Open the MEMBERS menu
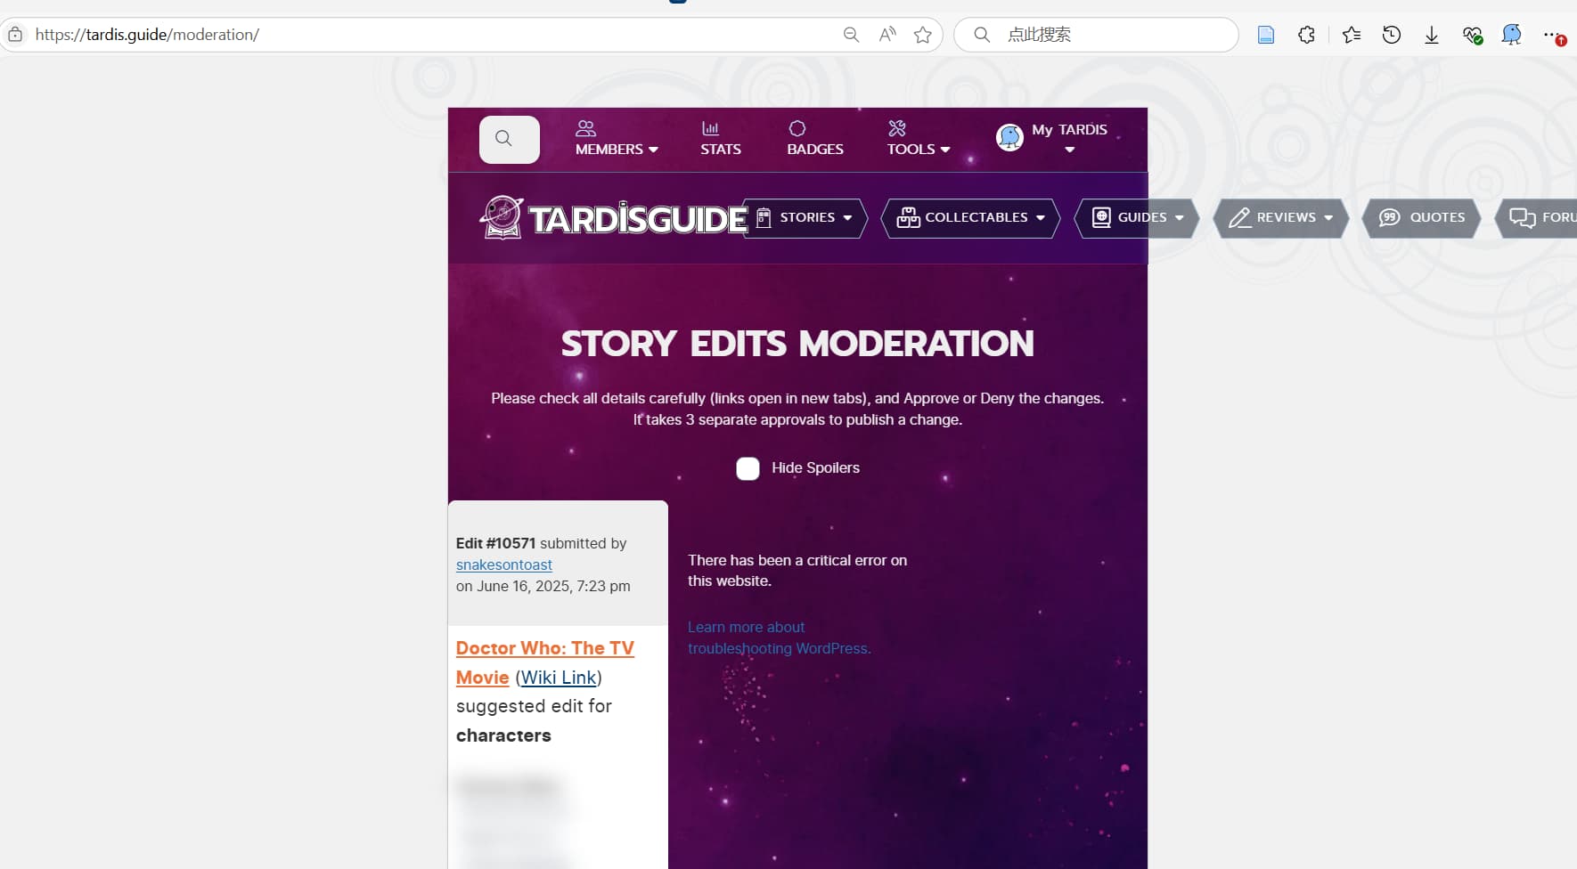The height and width of the screenshot is (869, 1577). [616, 139]
